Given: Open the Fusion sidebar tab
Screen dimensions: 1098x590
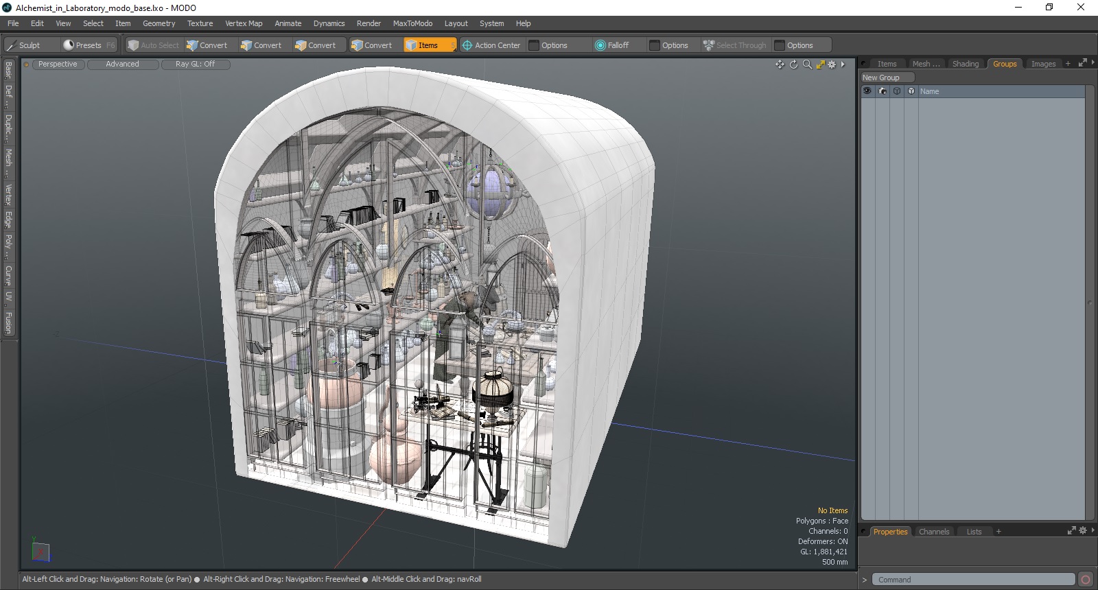Looking at the screenshot, I should point(8,322).
